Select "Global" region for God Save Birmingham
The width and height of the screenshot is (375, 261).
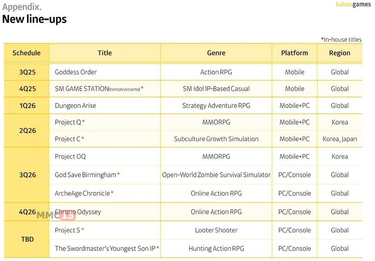(x=340, y=175)
